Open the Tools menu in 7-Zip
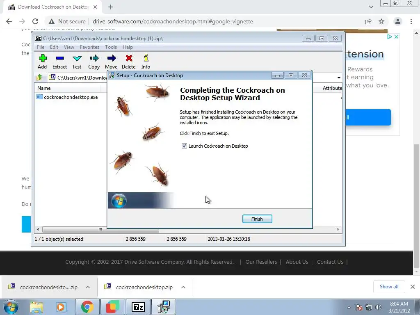 (111, 47)
